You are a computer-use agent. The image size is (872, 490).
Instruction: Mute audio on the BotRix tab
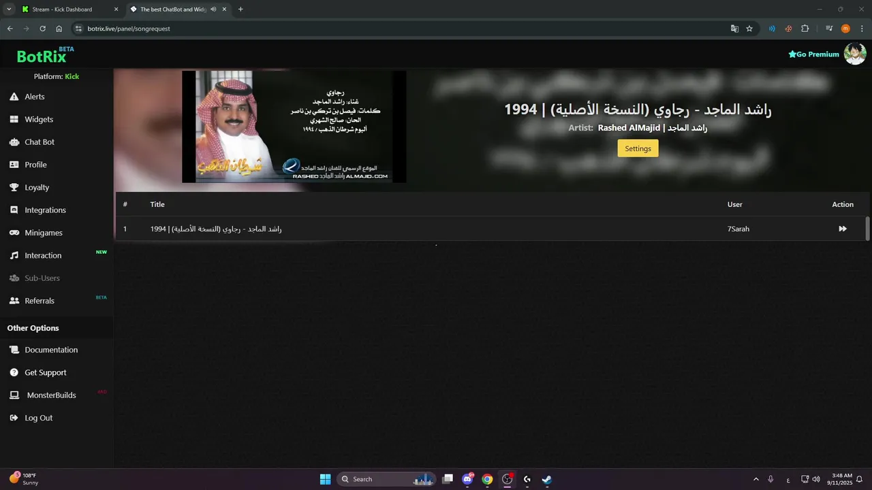coord(214,10)
